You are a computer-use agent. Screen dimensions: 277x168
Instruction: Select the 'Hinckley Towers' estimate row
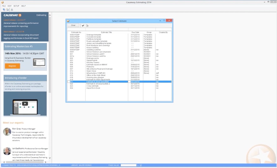pyautogui.click(x=120, y=62)
